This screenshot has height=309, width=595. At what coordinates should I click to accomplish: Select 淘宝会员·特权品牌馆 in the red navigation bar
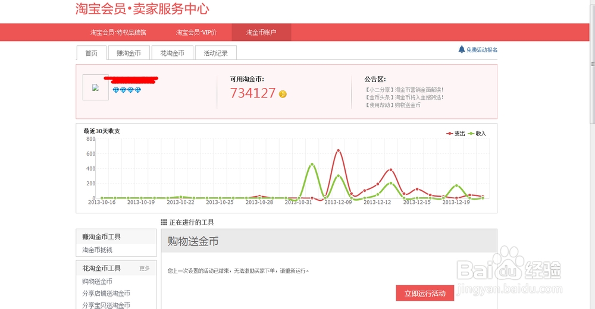click(x=118, y=33)
